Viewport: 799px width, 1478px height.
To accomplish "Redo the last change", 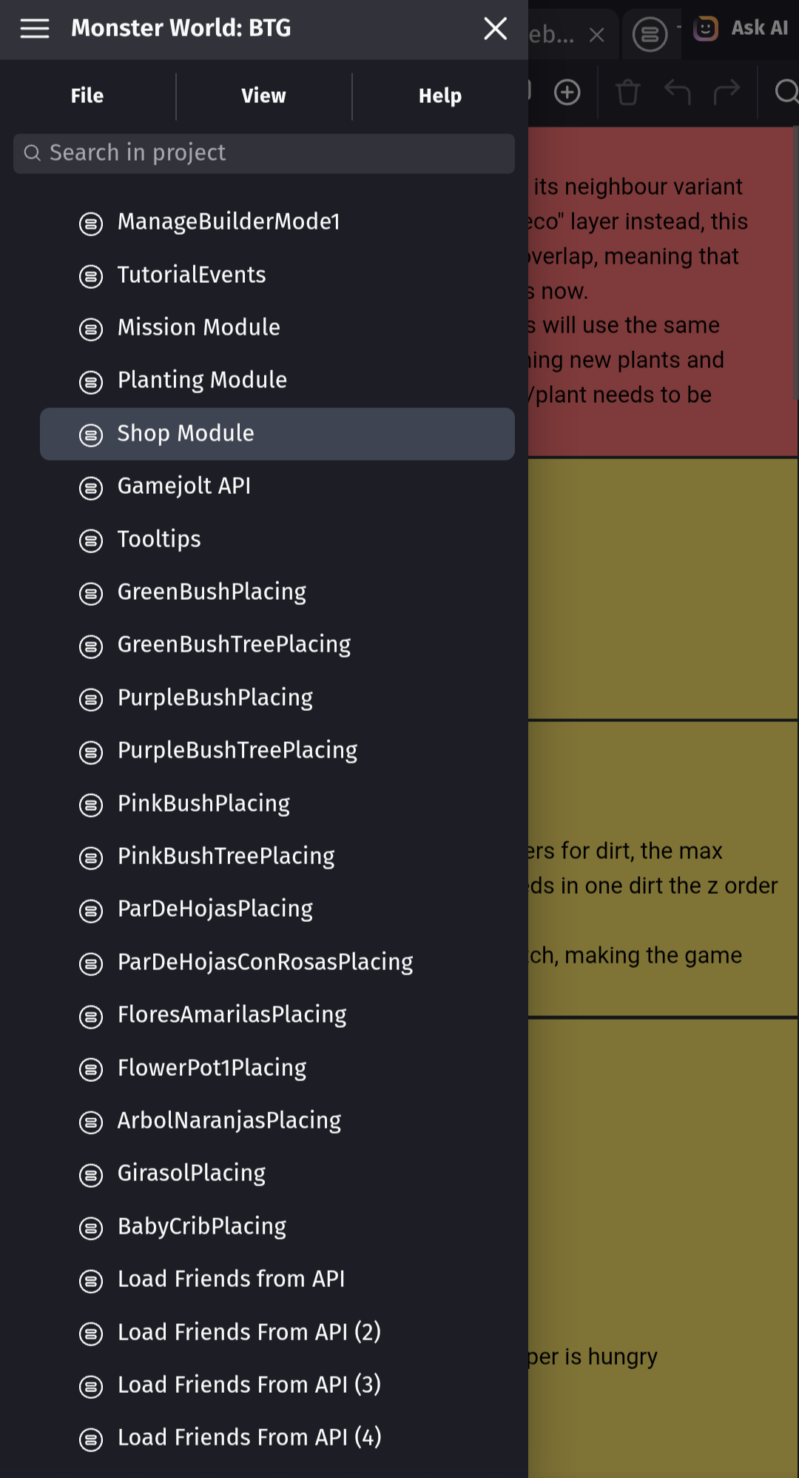I will [x=726, y=93].
